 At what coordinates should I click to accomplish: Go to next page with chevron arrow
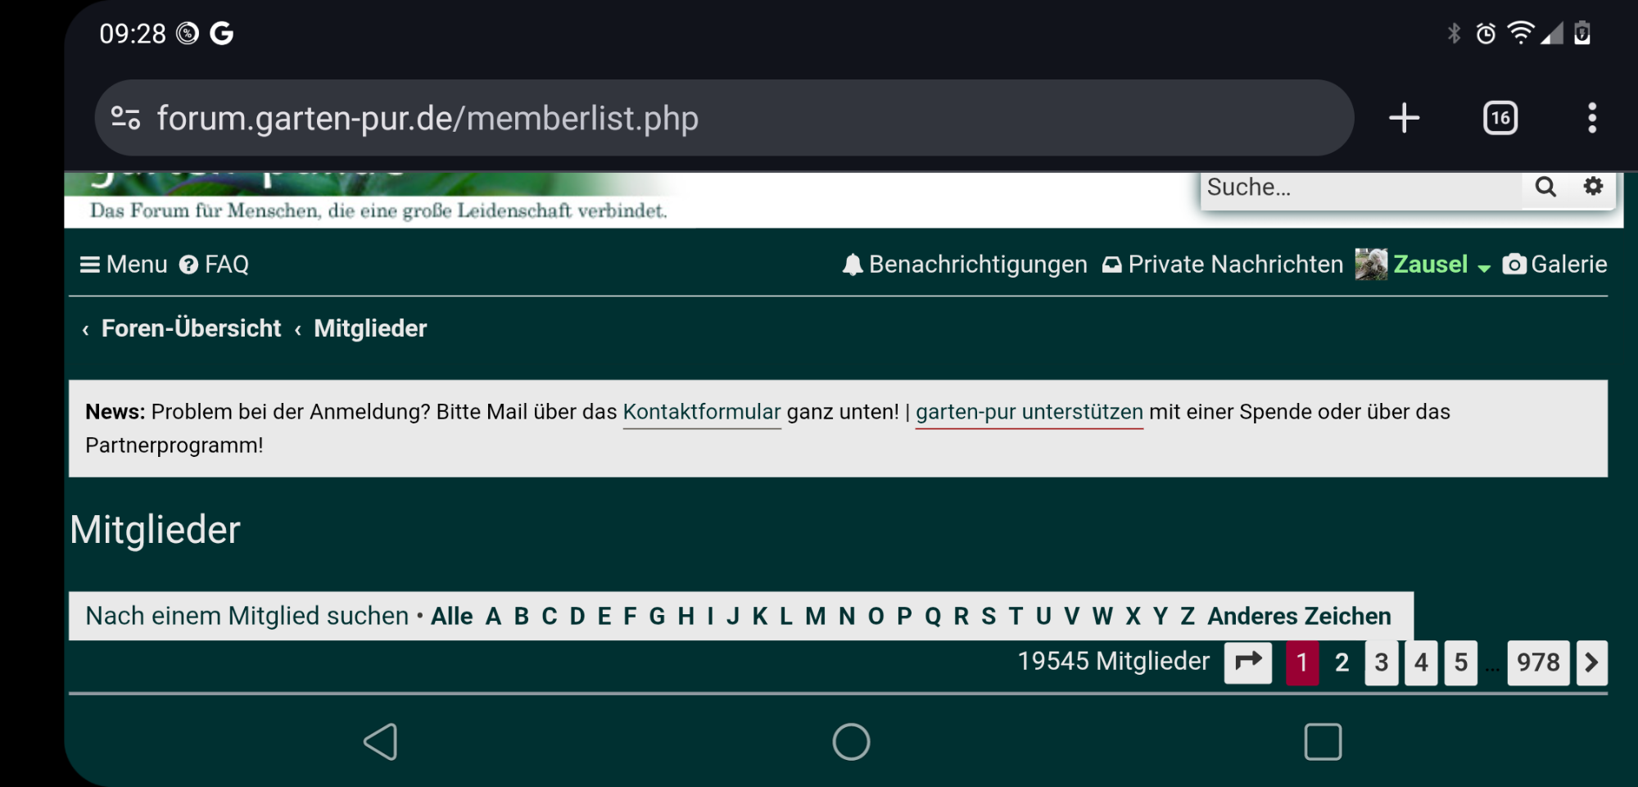[x=1591, y=662]
